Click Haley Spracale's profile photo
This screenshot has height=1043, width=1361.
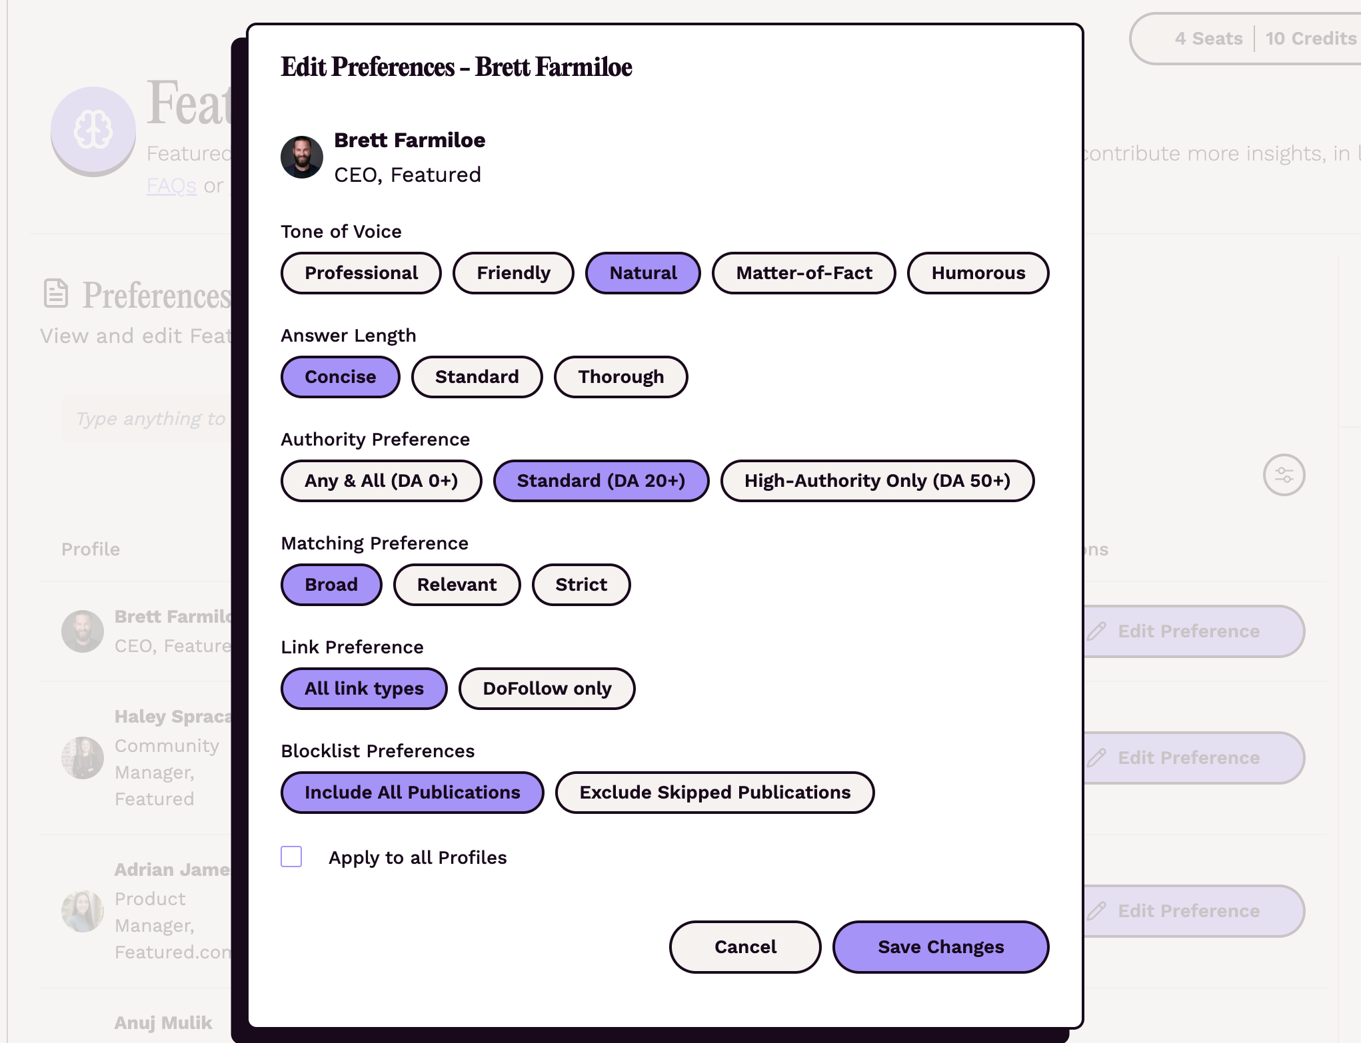(83, 757)
